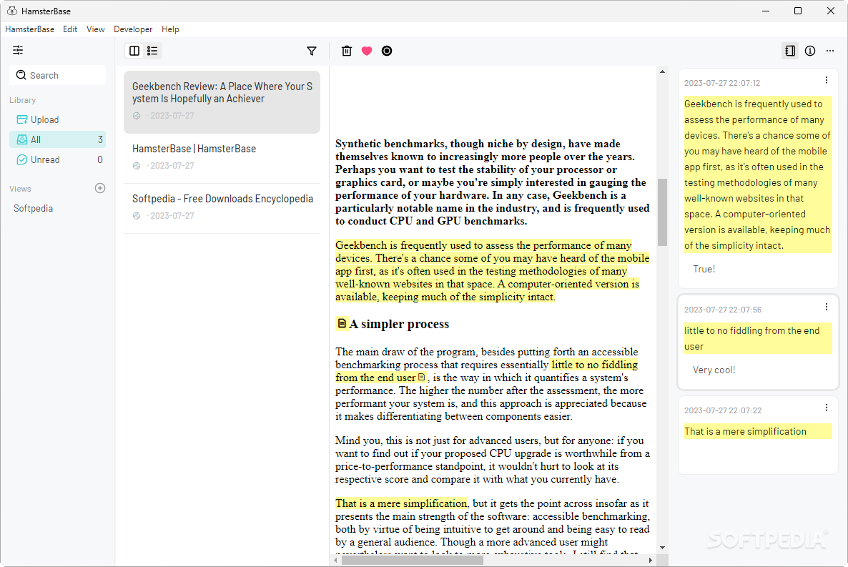
Task: Add a new view with plus icon
Action: 100,188
